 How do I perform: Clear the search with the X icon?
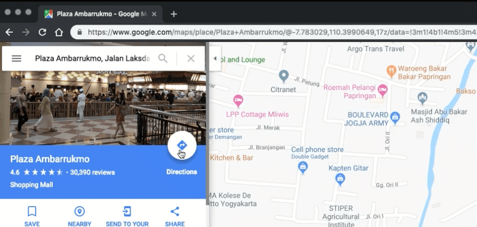pyautogui.click(x=190, y=58)
